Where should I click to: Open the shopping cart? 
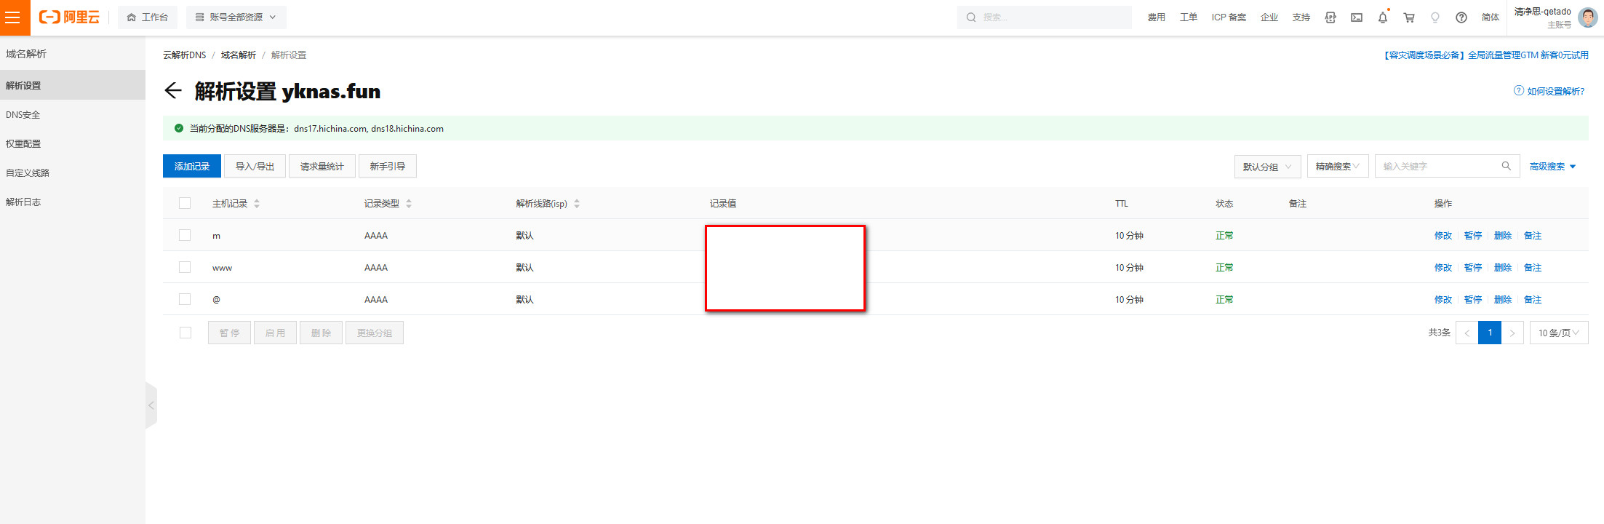click(x=1409, y=17)
